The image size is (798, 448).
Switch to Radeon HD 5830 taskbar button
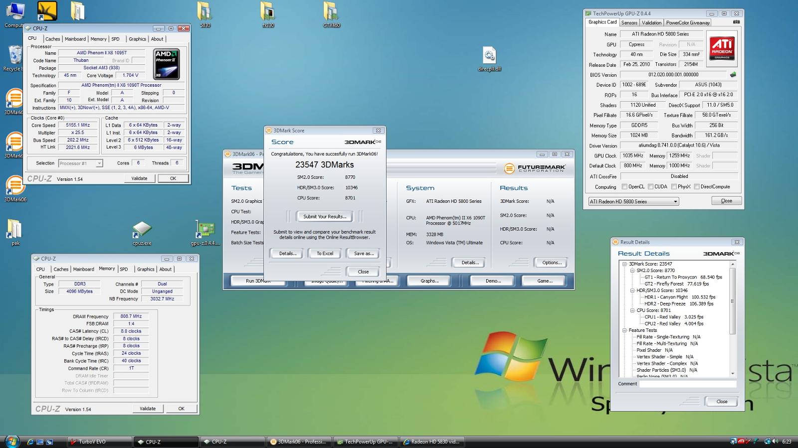pyautogui.click(x=432, y=442)
